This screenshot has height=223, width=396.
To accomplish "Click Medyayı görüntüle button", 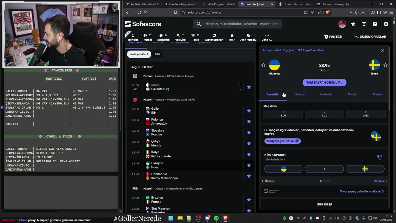I will [282, 141].
